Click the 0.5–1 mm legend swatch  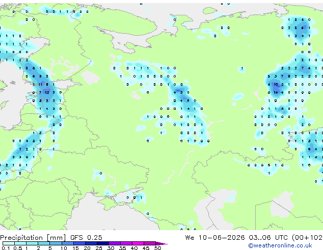tap(20, 243)
